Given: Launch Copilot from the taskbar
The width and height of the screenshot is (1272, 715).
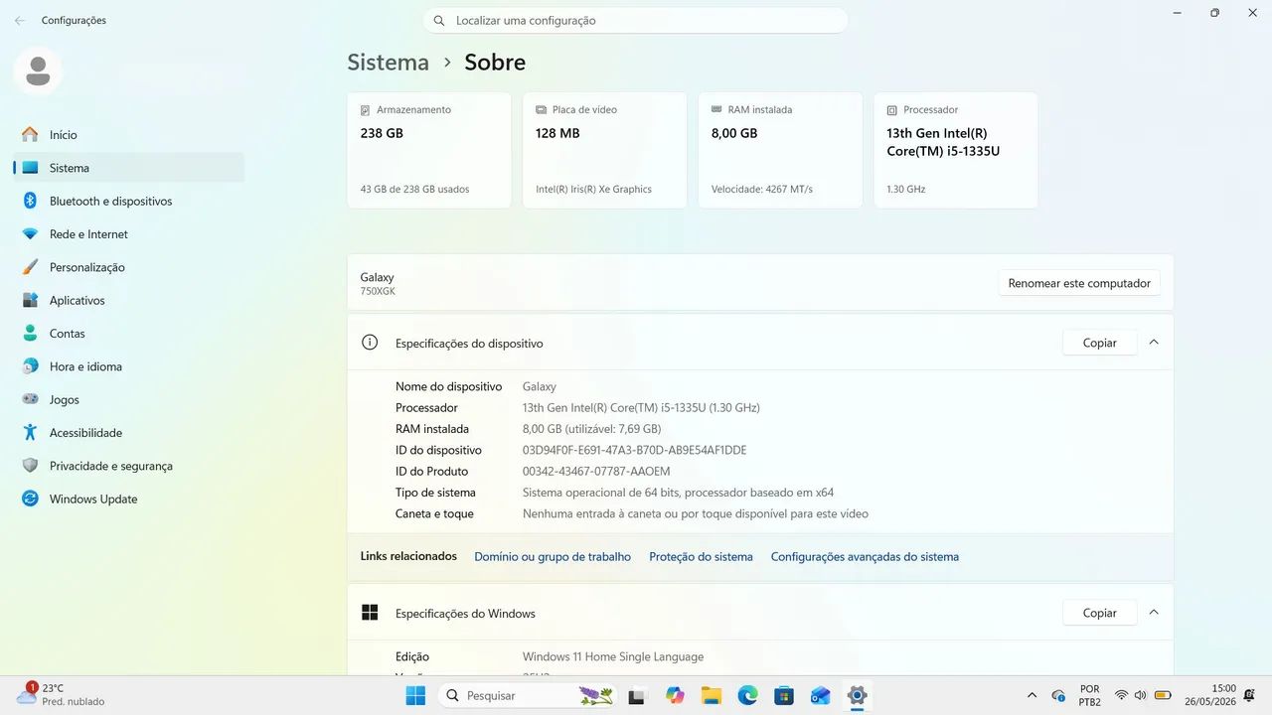Looking at the screenshot, I should pos(676,695).
